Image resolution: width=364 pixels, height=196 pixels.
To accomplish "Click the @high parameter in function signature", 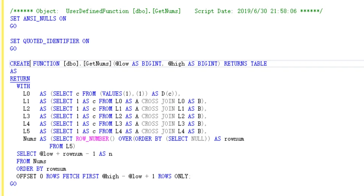I will [x=176, y=64].
